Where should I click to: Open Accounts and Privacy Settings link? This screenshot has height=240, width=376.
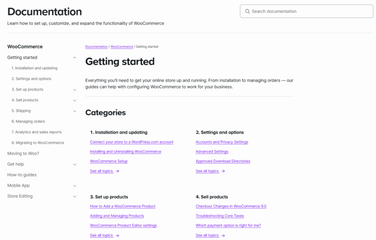point(222,142)
